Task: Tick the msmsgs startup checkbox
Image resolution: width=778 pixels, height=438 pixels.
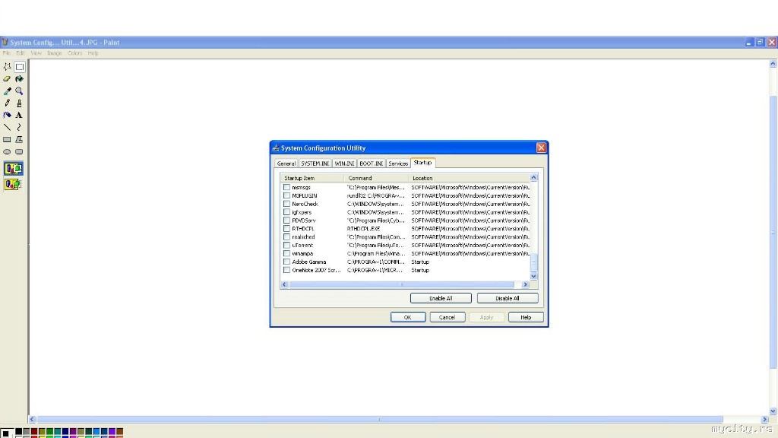Action: [286, 187]
